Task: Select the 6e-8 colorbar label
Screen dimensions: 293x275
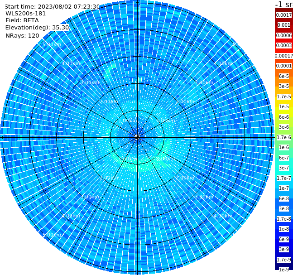Action: 284,198
